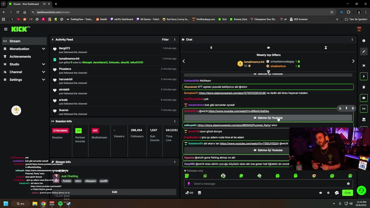Toggle the chat bubble widget in the sidebar
Viewport: 370px width, 208px height.
[364, 98]
